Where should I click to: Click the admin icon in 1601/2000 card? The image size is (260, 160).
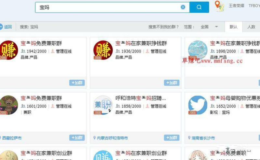(x=53, y=106)
